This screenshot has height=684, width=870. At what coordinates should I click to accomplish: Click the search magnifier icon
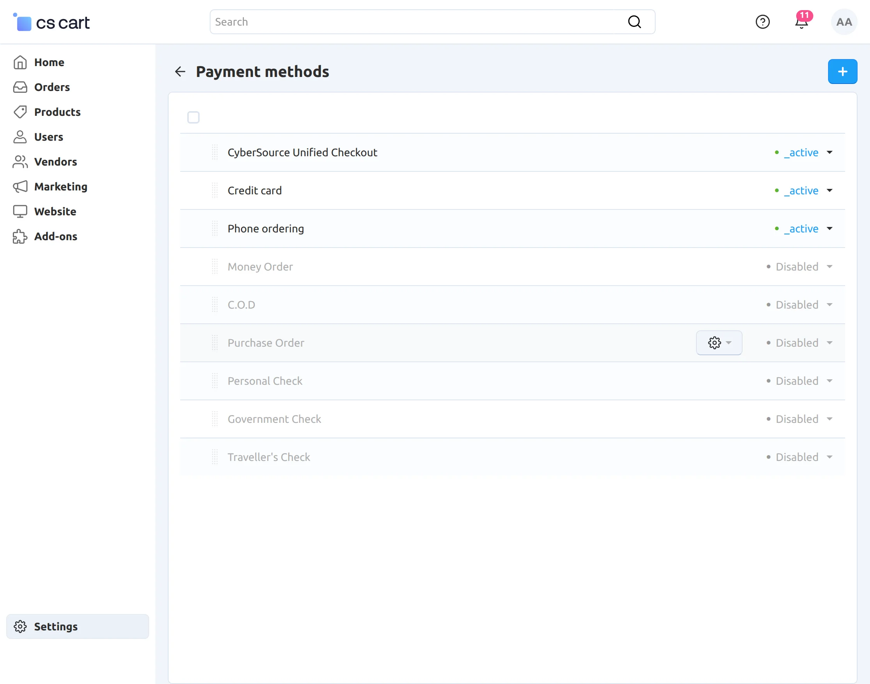(634, 22)
